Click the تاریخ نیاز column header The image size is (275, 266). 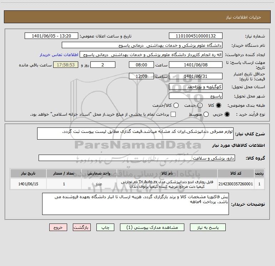[x=28, y=173]
